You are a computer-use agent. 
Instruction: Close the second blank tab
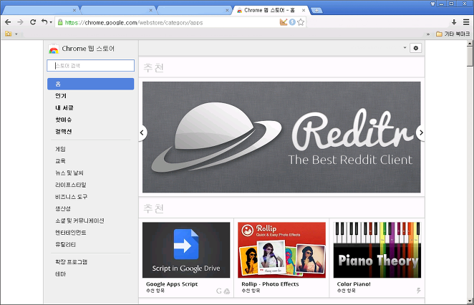[x=150, y=10]
